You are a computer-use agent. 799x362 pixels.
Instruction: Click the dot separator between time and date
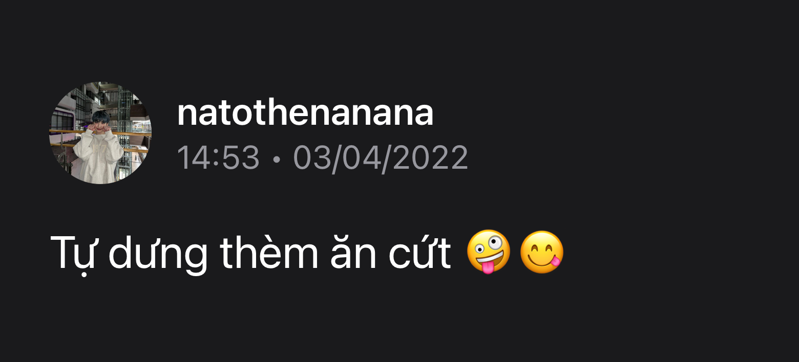[277, 159]
